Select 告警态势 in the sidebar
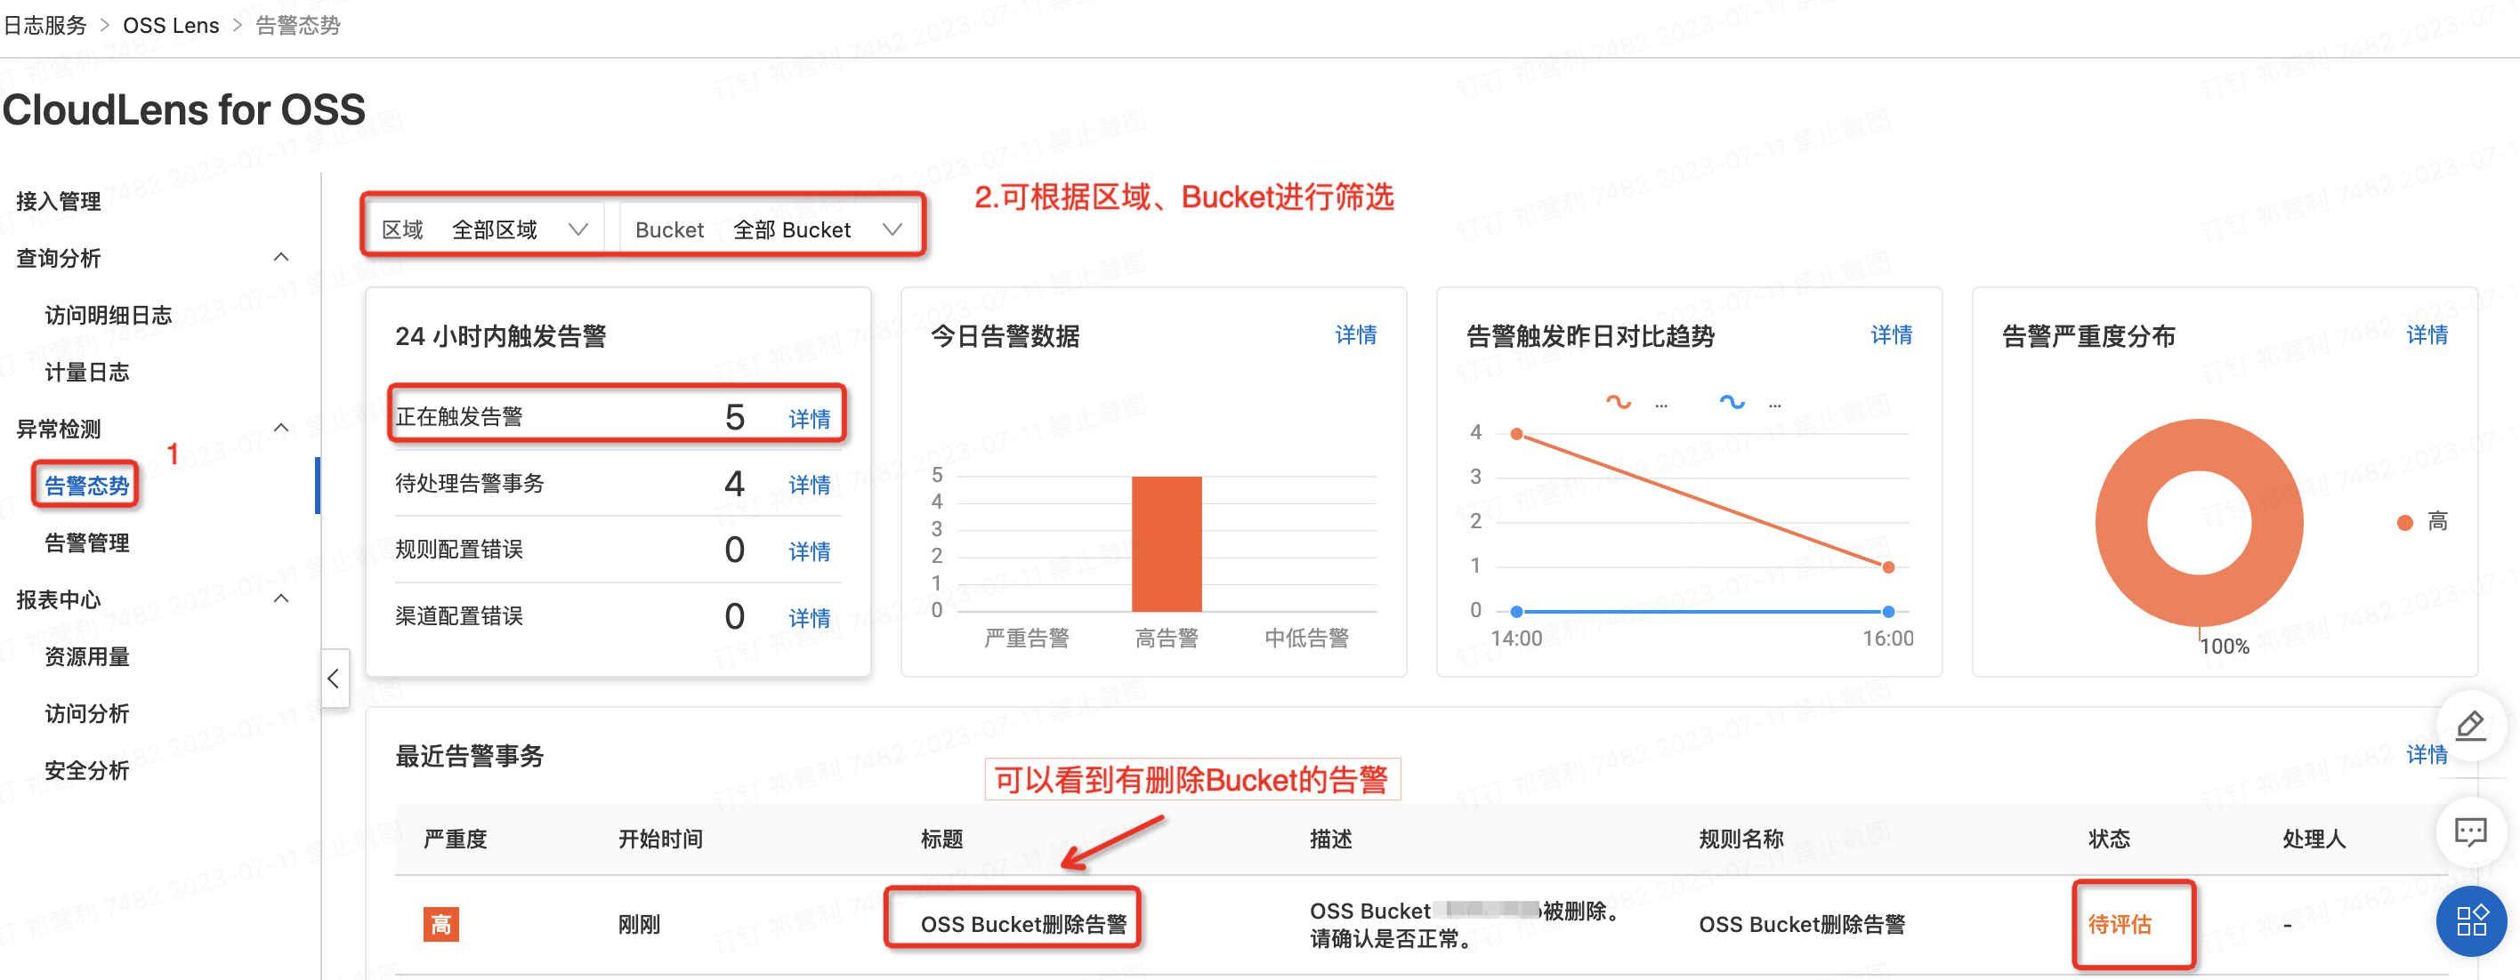 (87, 486)
